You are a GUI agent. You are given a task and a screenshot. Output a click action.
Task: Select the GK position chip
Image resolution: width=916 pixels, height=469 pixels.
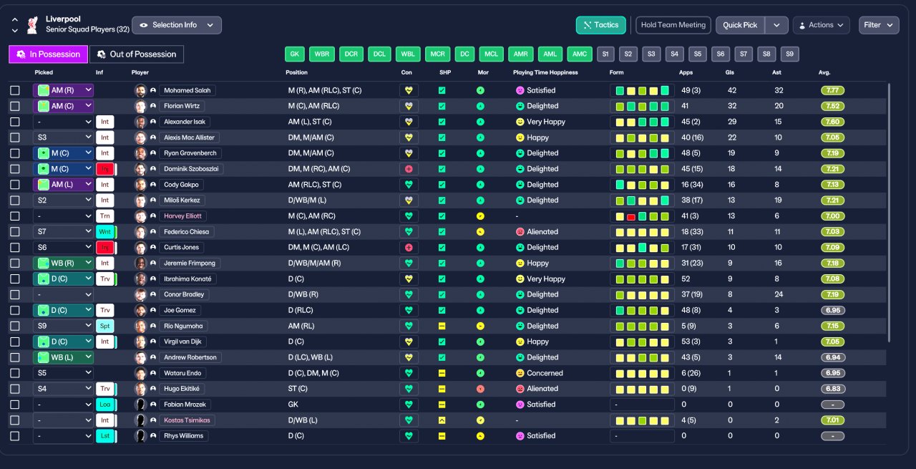[x=295, y=54]
